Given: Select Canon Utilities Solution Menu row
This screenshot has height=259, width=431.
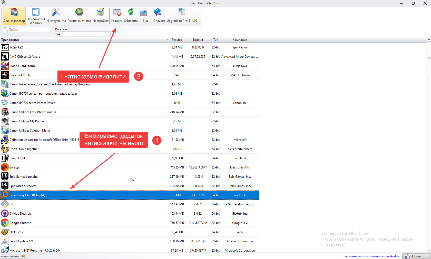Looking at the screenshot, I should click(x=130, y=131).
